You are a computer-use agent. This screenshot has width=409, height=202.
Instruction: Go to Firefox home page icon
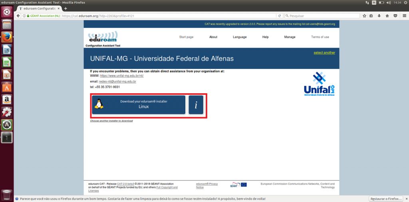click(387, 16)
